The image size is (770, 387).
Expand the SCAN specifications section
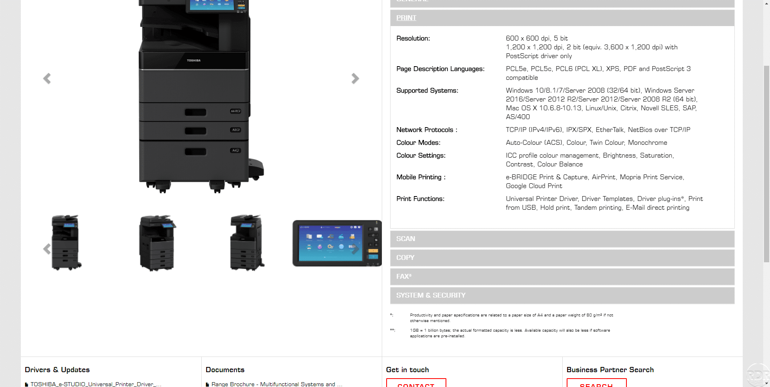[x=562, y=239]
